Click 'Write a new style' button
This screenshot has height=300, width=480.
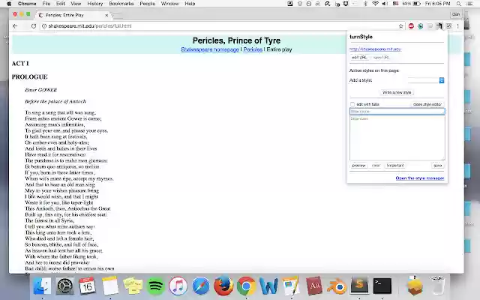click(397, 92)
